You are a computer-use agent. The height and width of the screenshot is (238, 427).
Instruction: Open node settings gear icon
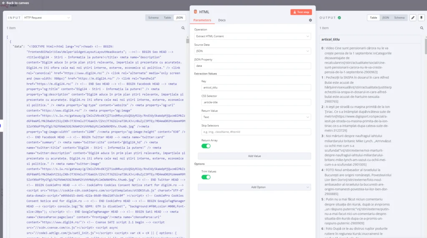pyautogui.click(x=310, y=20)
